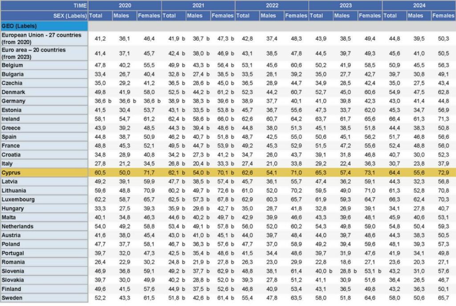Viewport: 456px width, 306px height.
Task: Click the Females subheader under 2020
Action: (x=149, y=16)
